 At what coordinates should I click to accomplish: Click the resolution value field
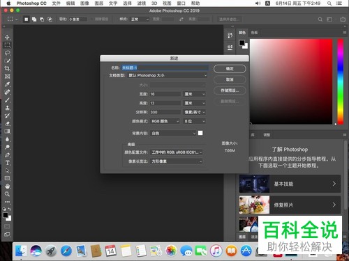click(165, 112)
